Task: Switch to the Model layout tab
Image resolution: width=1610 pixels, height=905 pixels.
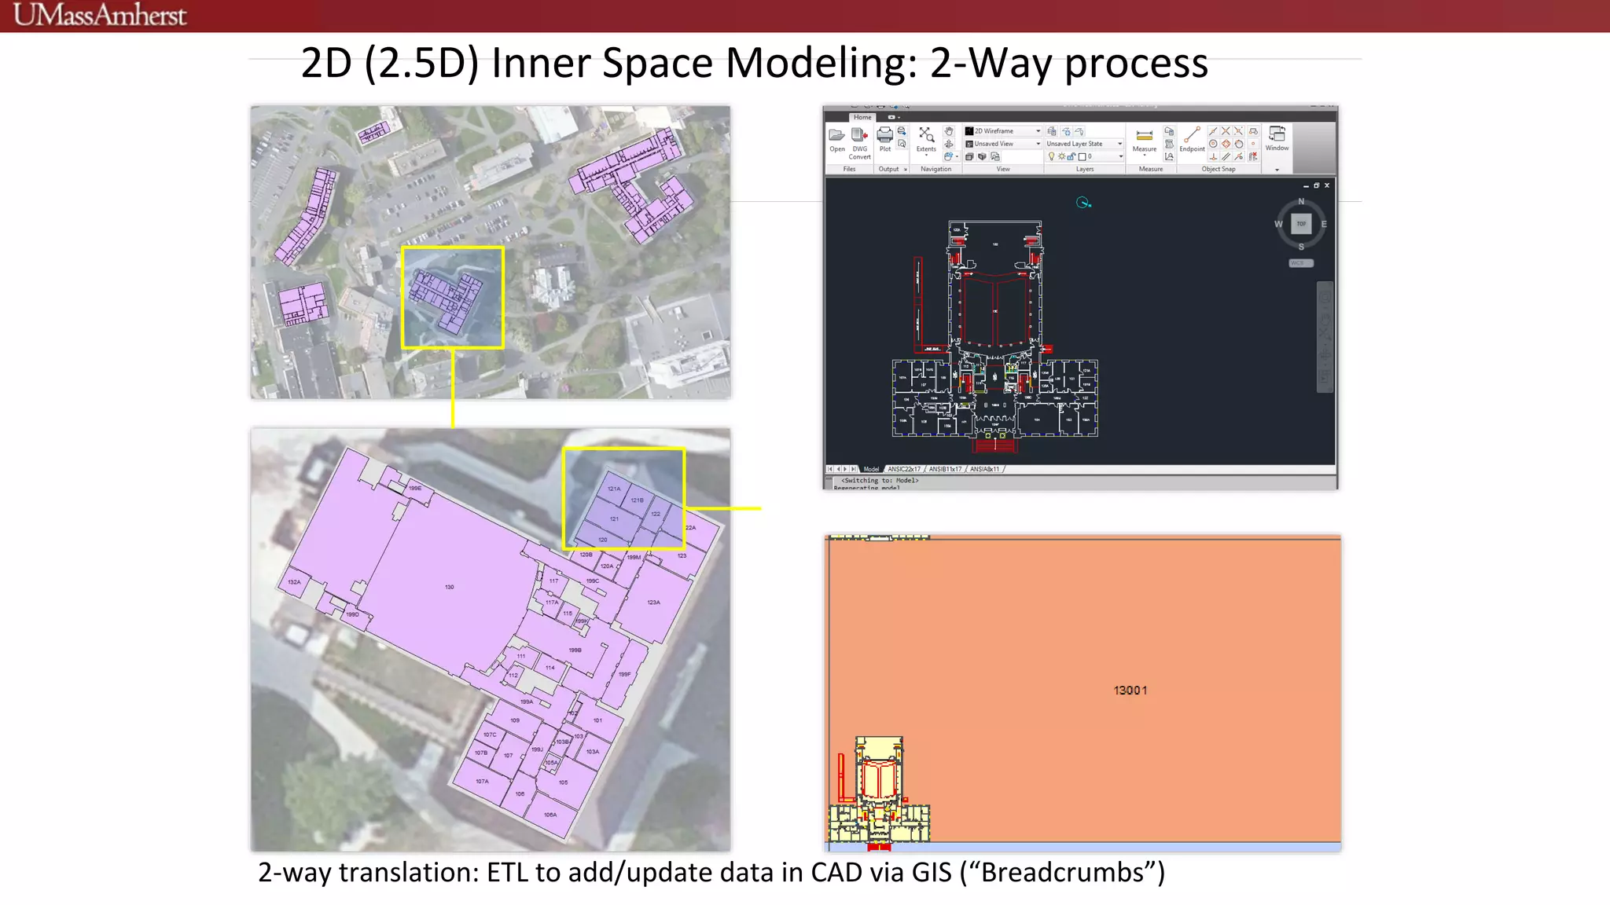Action: (x=871, y=469)
